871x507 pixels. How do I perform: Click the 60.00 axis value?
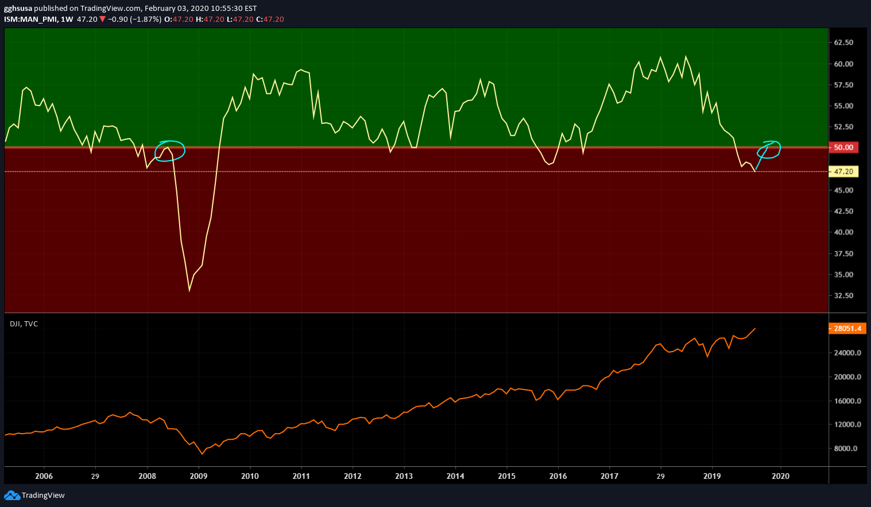(x=843, y=64)
